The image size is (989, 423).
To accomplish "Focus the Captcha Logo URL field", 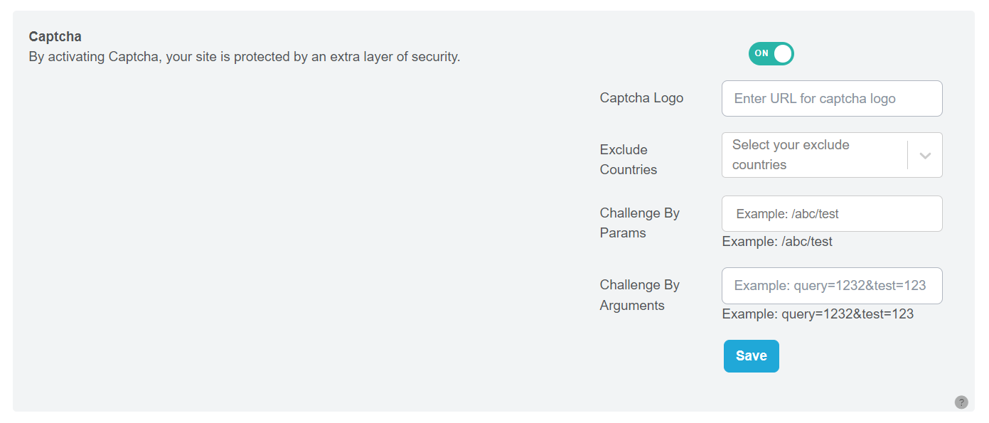I will tap(831, 98).
